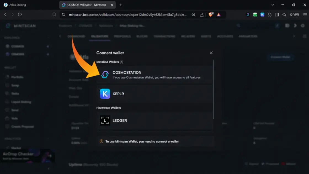Open a new browser tab
The image size is (309, 174).
pos(121,5)
